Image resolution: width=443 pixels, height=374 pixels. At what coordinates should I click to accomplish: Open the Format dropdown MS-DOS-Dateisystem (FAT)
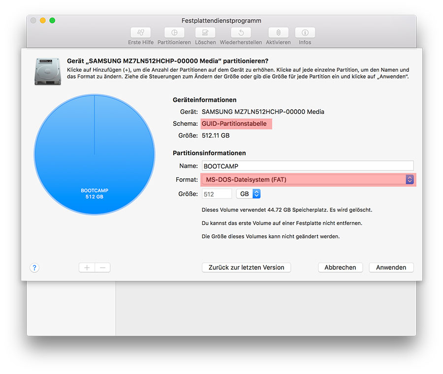pyautogui.click(x=308, y=180)
